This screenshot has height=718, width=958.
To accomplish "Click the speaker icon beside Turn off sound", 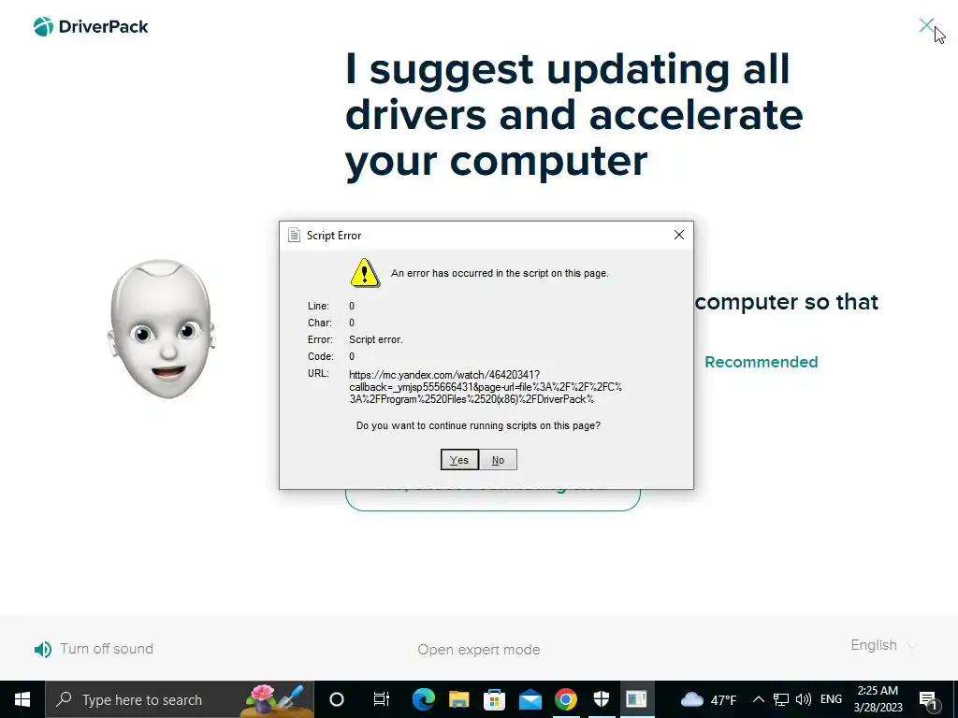I will (43, 649).
